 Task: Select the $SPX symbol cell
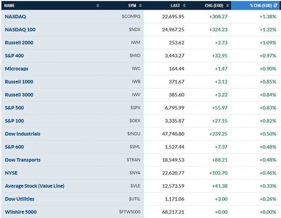pyautogui.click(x=135, y=108)
